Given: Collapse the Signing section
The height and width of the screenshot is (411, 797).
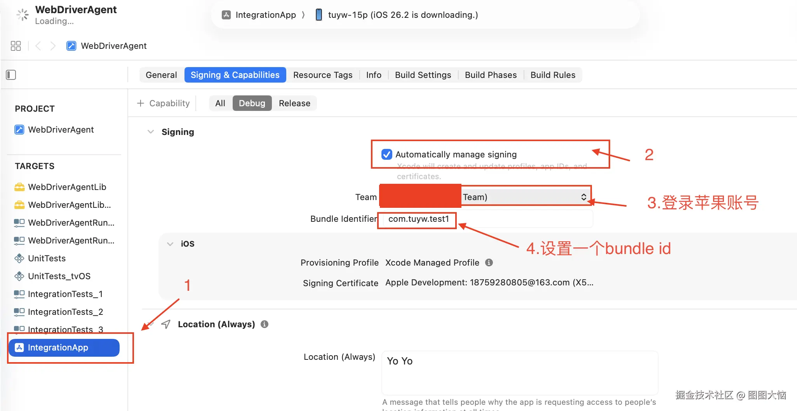Looking at the screenshot, I should [151, 132].
